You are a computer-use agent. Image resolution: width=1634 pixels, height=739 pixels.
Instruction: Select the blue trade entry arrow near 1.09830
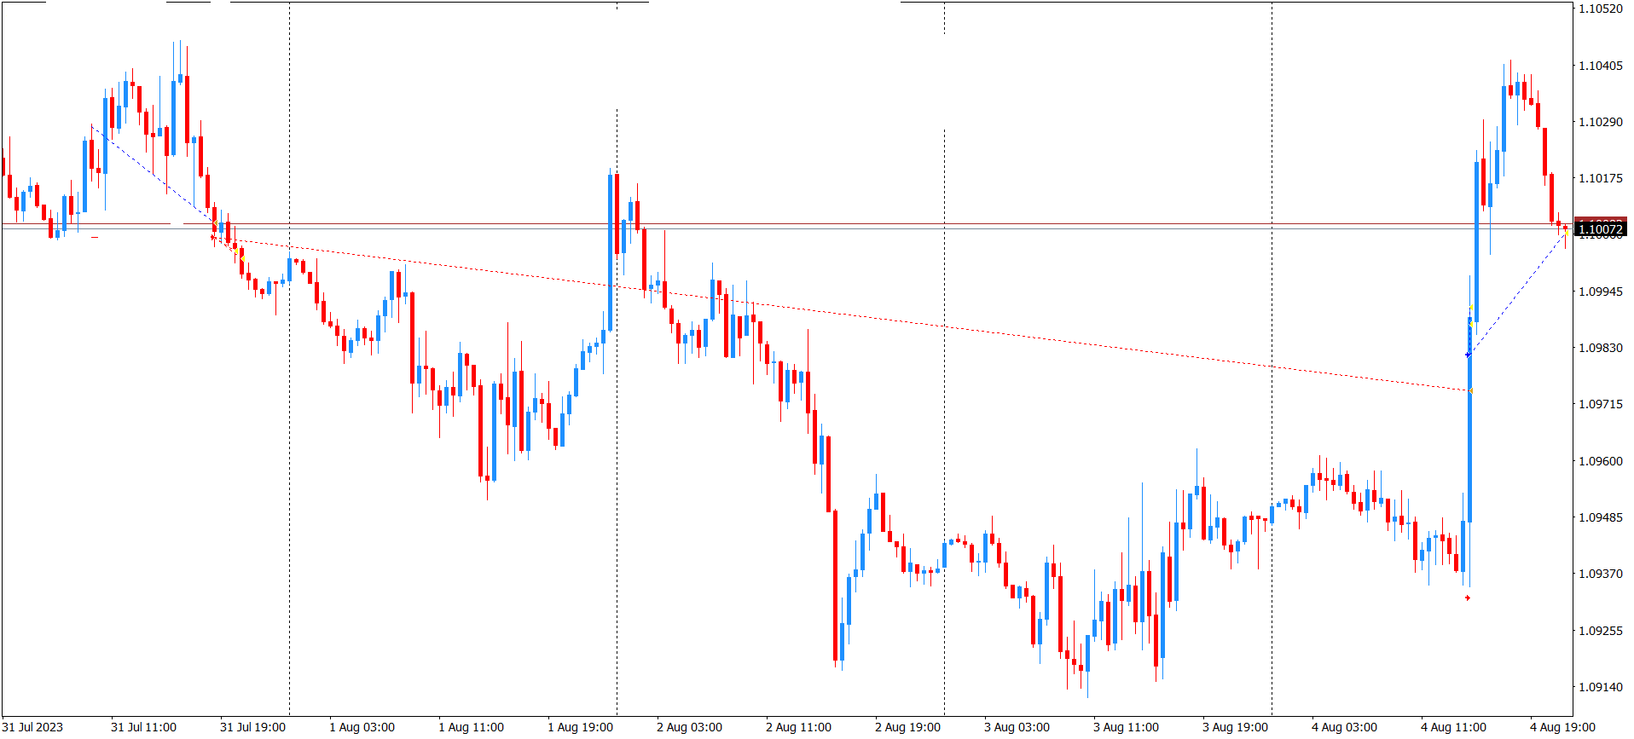(x=1468, y=355)
